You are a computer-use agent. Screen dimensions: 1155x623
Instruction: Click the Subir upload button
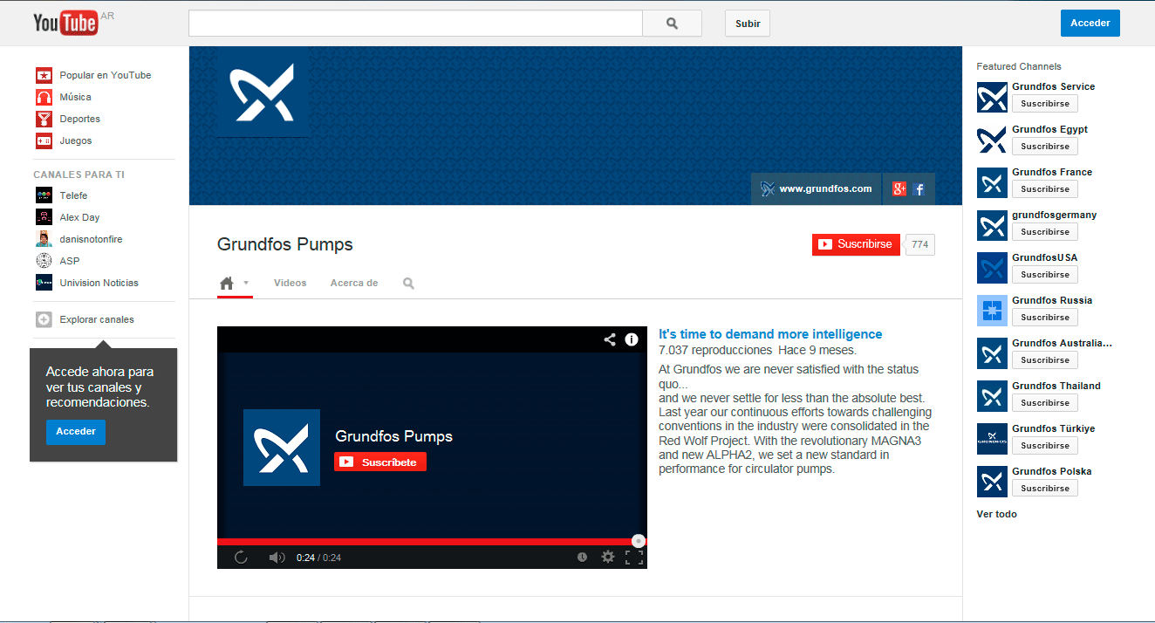[x=748, y=24]
